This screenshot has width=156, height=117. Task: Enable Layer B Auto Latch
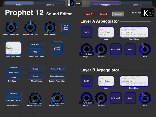click(116, 98)
